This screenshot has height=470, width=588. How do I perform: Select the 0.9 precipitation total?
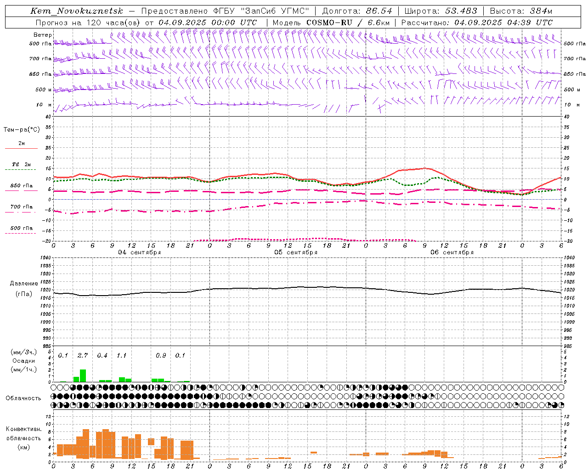161,356
